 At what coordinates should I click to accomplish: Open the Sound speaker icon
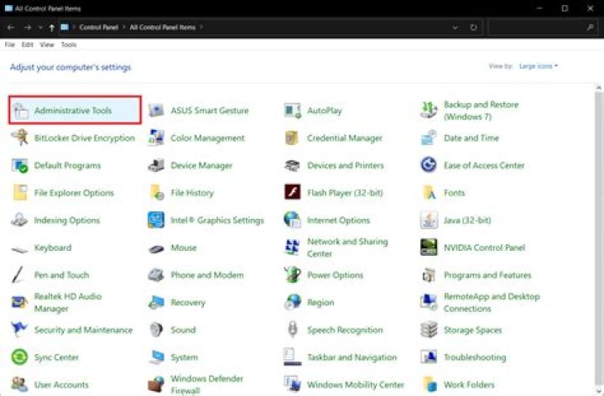tap(156, 330)
